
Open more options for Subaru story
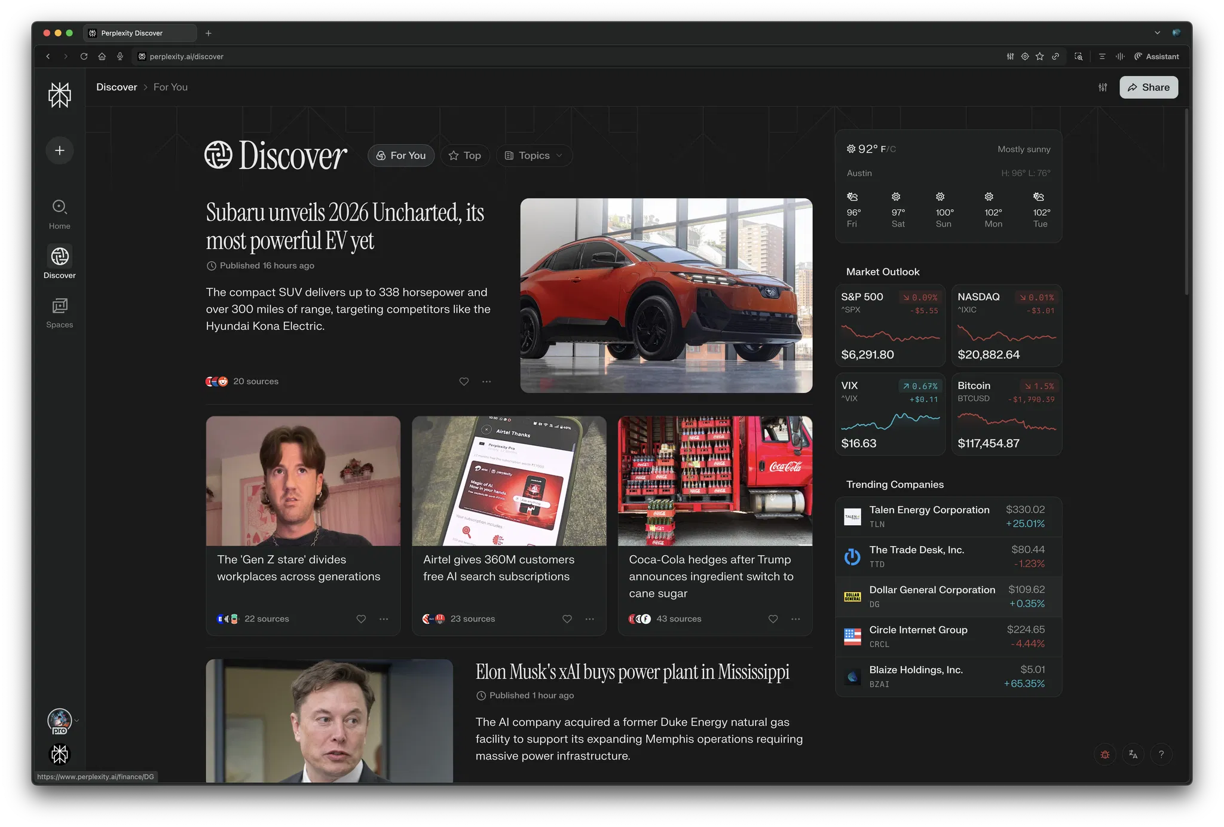pos(486,381)
